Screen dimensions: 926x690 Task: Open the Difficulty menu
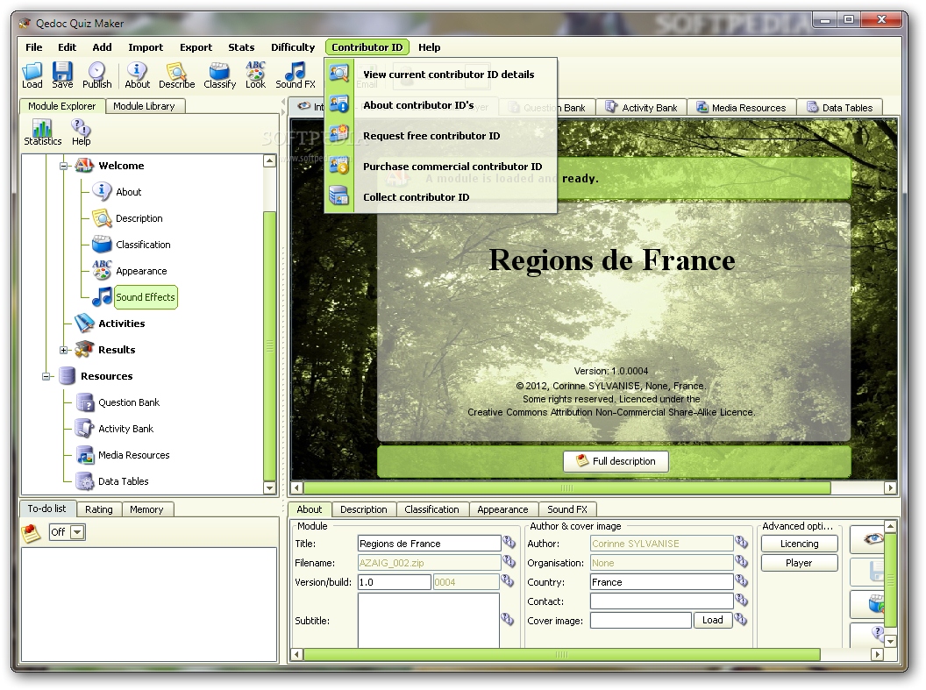coord(293,47)
